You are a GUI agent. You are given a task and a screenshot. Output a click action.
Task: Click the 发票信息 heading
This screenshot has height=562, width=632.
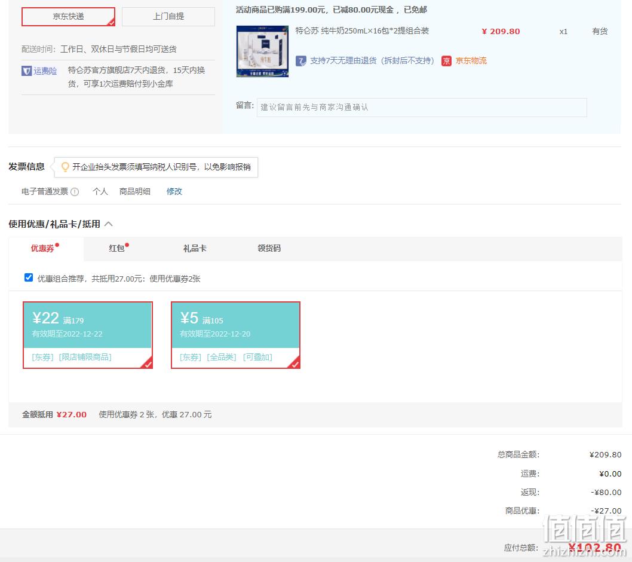27,167
